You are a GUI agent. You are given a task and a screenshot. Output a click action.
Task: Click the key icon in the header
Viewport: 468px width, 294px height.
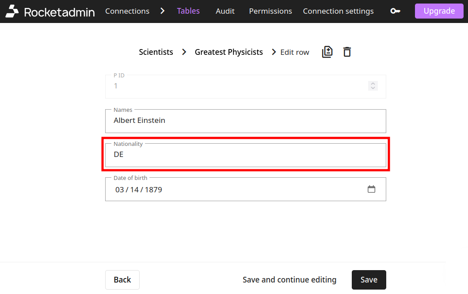point(395,11)
